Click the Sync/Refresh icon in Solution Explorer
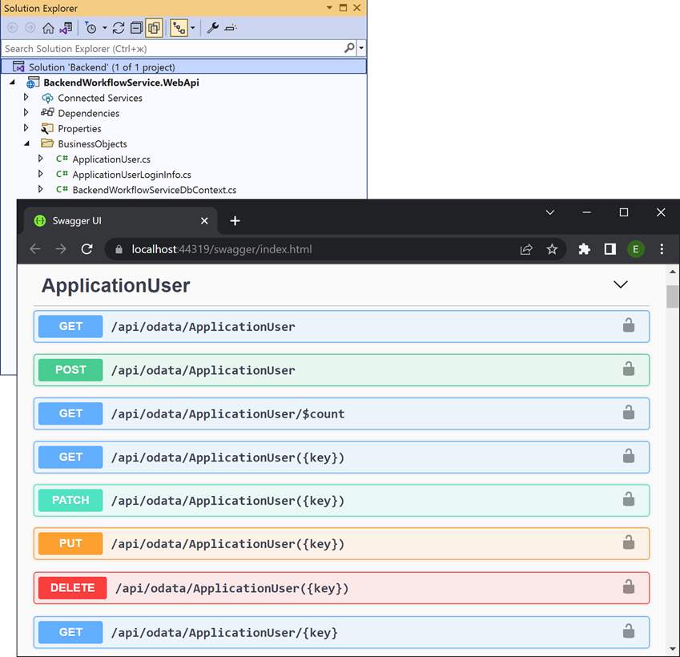680x657 pixels. [119, 28]
